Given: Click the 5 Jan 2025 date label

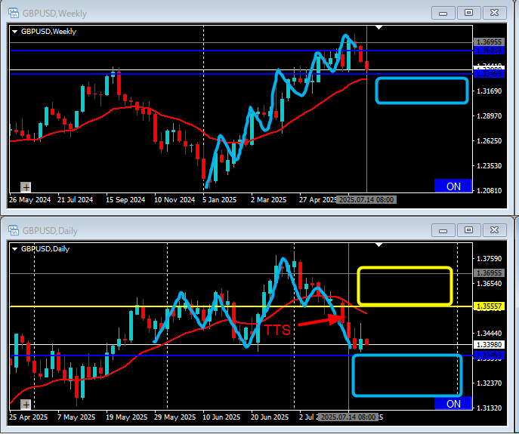Looking at the screenshot, I should (x=219, y=200).
